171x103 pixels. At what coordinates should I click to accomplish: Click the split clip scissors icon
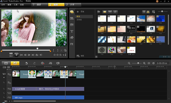tap(61, 51)
